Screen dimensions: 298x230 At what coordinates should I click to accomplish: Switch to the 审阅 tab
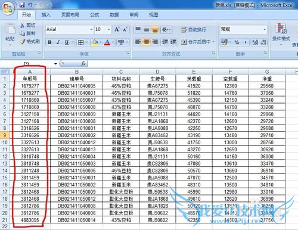tap(134, 15)
